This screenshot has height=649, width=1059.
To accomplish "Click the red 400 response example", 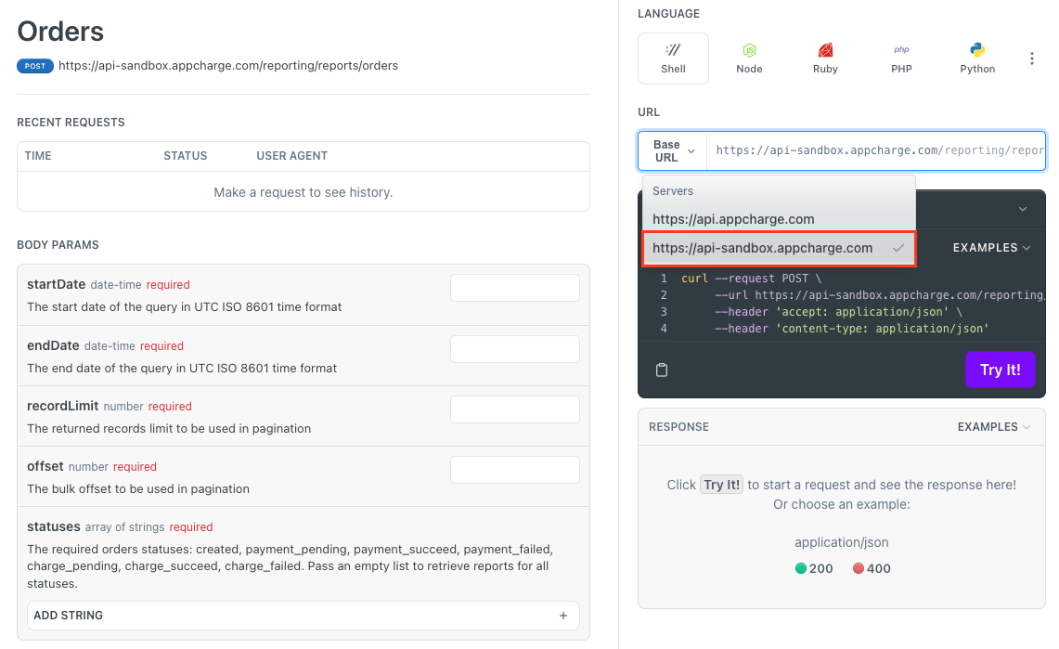I will pyautogui.click(x=872, y=568).
